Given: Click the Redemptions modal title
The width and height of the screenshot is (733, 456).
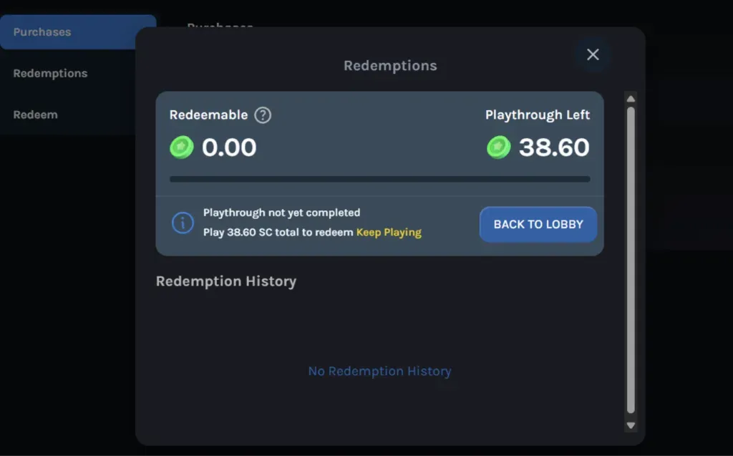Looking at the screenshot, I should coord(390,65).
